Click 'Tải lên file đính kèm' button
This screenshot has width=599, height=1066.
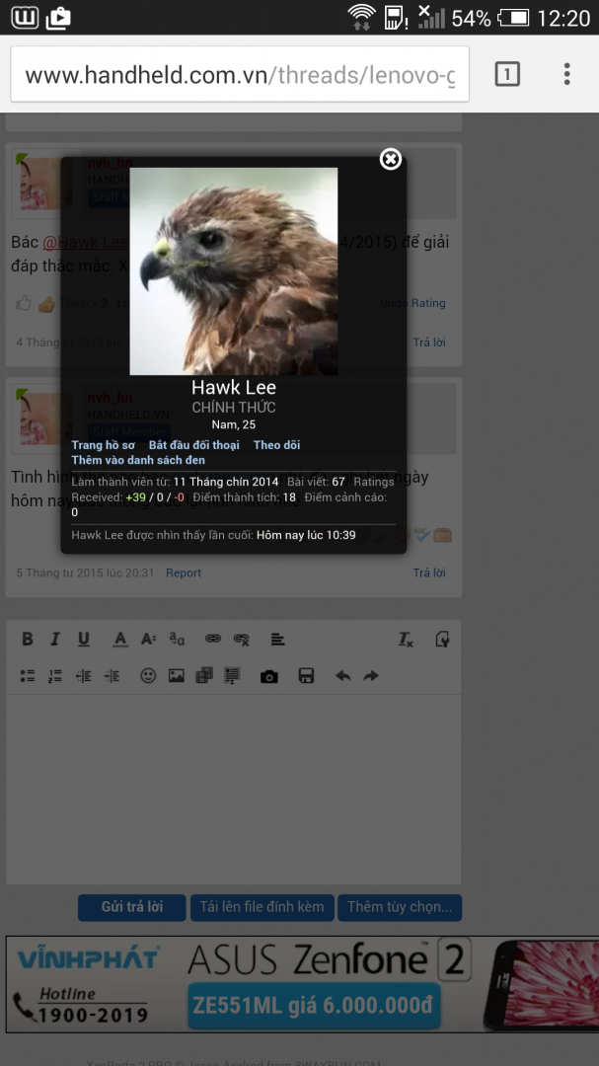coord(262,907)
